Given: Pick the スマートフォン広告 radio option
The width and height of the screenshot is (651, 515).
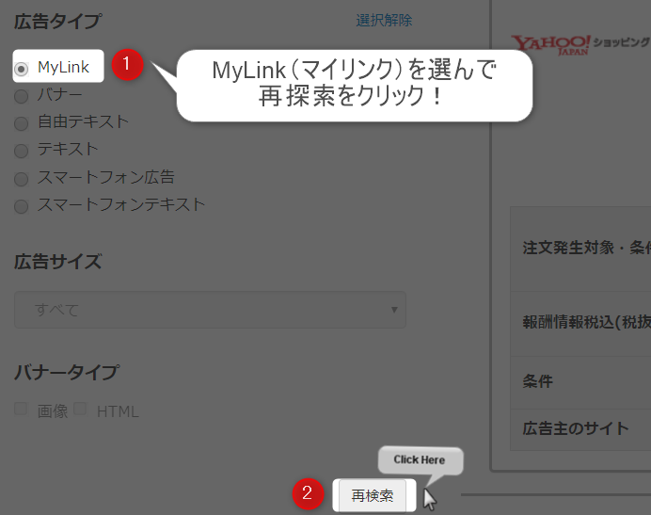Looking at the screenshot, I should click(22, 179).
